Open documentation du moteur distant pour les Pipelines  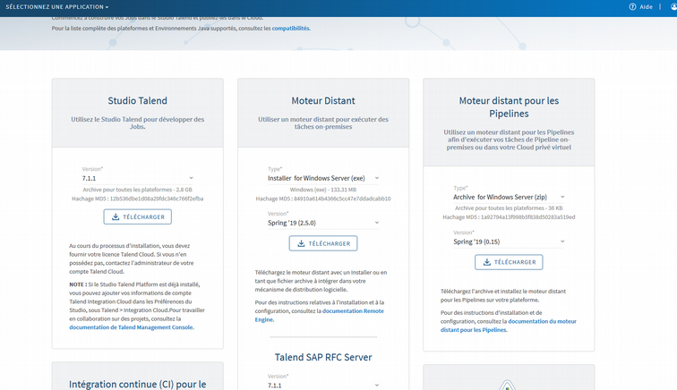click(x=508, y=326)
